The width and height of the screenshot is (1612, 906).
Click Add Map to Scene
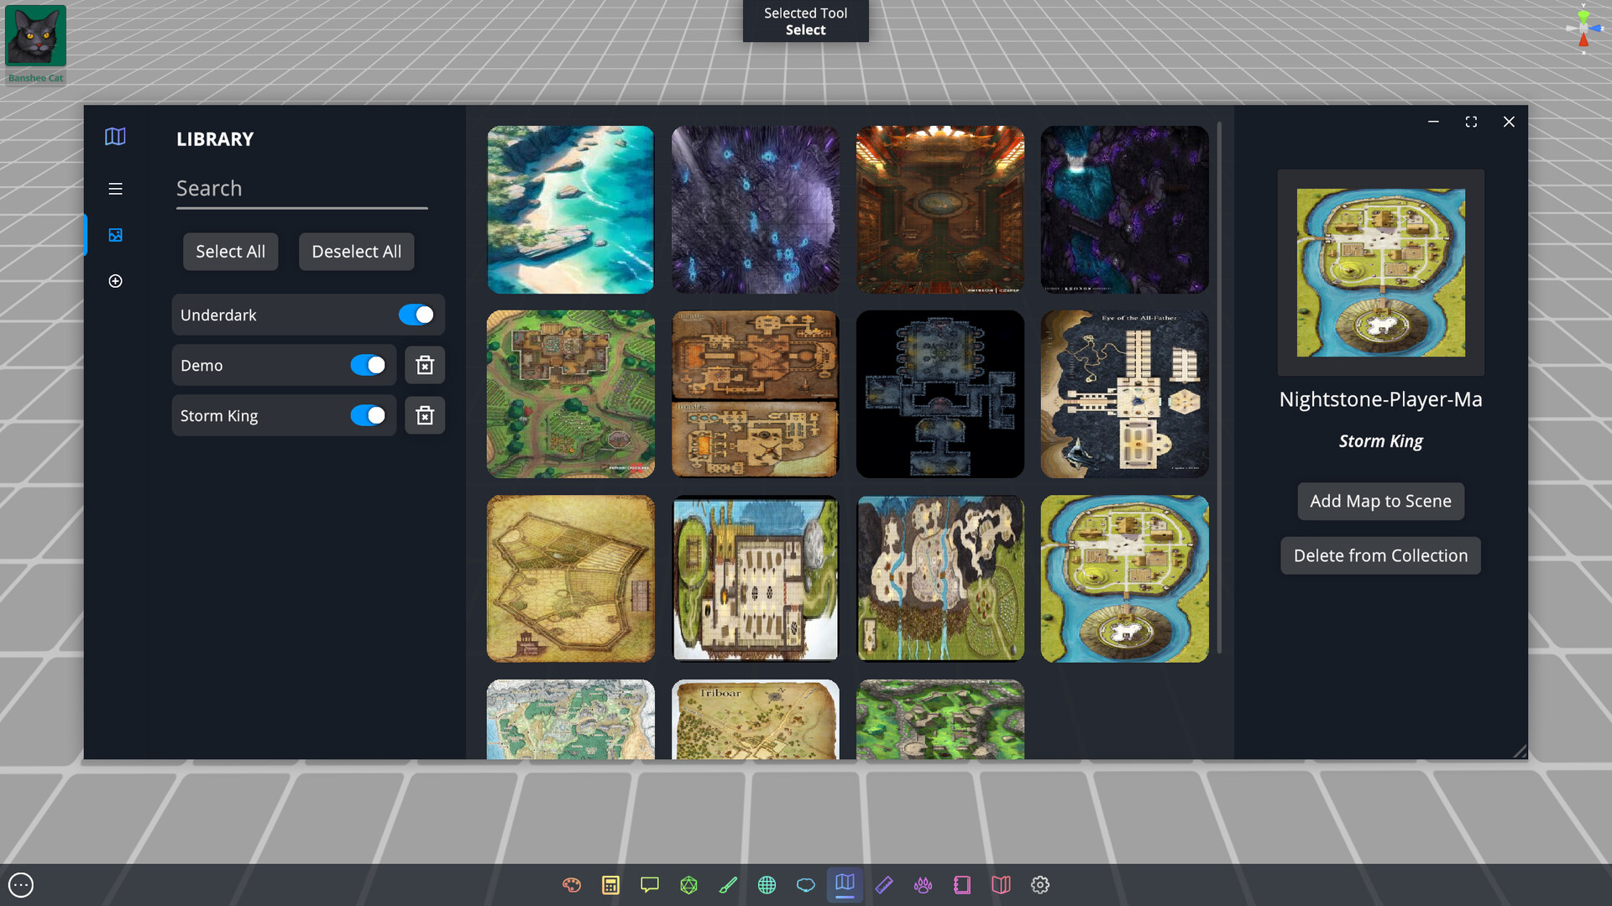pyautogui.click(x=1379, y=501)
